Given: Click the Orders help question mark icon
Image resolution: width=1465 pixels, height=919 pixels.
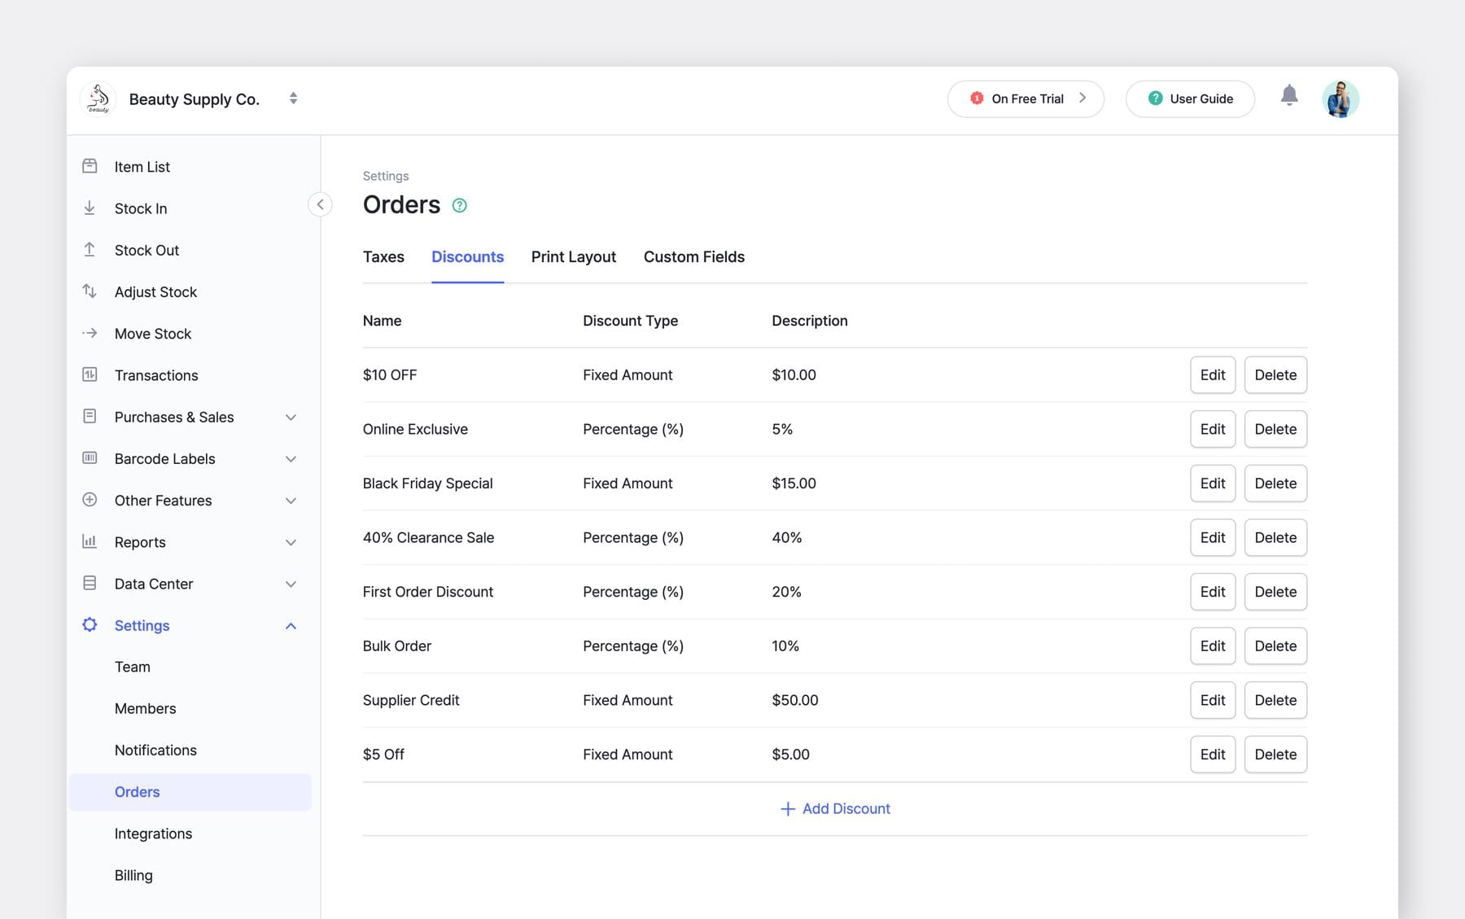Looking at the screenshot, I should [459, 206].
